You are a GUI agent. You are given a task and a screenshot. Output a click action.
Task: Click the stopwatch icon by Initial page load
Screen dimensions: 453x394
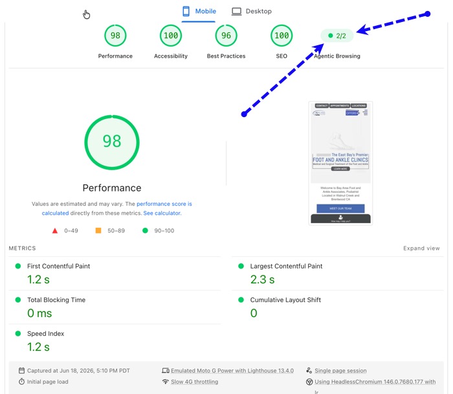[21, 382]
